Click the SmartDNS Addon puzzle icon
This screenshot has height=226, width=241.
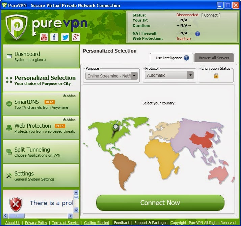(x=64, y=96)
